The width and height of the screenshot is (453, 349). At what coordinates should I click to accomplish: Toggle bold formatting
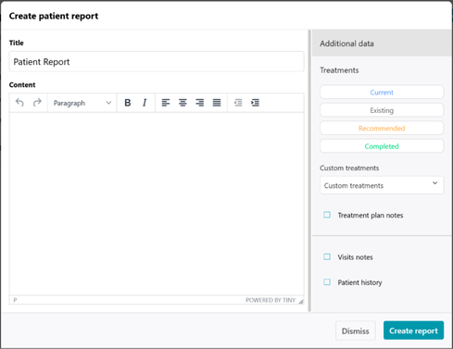tap(127, 103)
